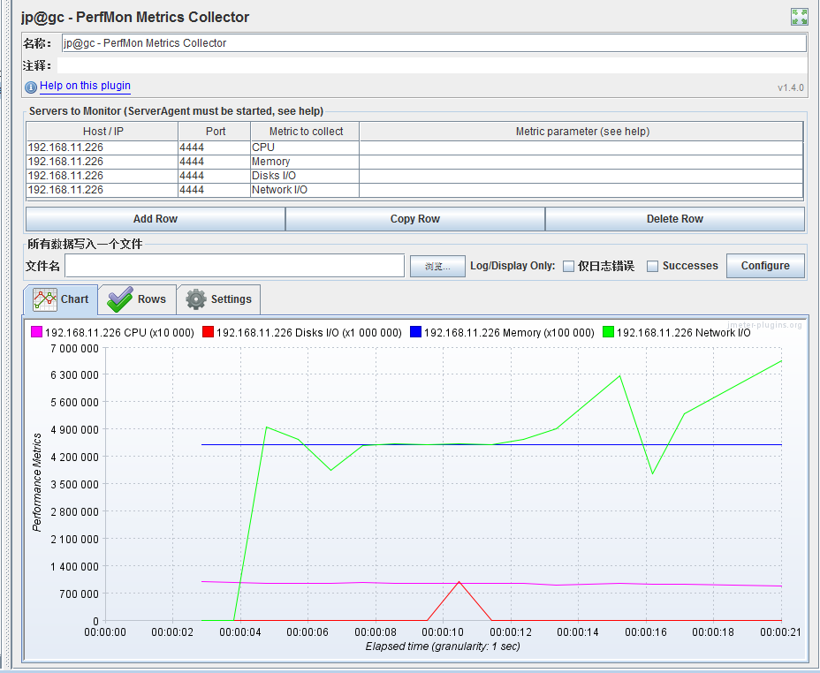Viewport: 820px width, 673px height.
Task: Click the Add Row button
Action: (x=156, y=219)
